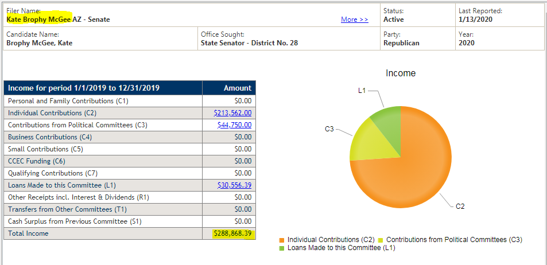Click the C2 label beside the pie chart

click(460, 206)
